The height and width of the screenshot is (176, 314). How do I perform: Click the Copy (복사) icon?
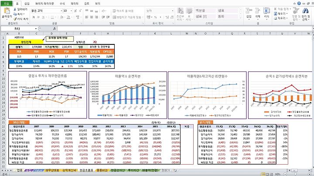click(15, 14)
